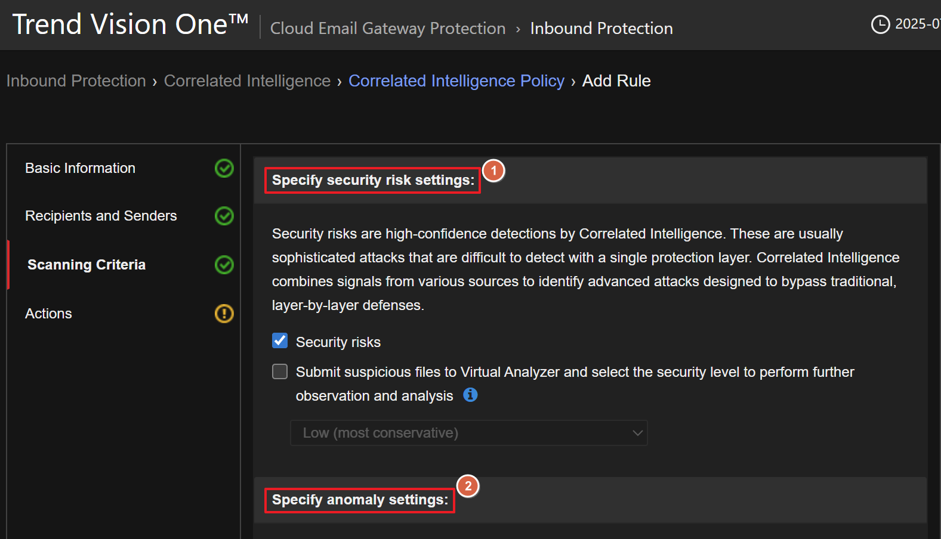
Task: Enable Submit suspicious files to Virtual Analyzer
Action: click(x=280, y=372)
